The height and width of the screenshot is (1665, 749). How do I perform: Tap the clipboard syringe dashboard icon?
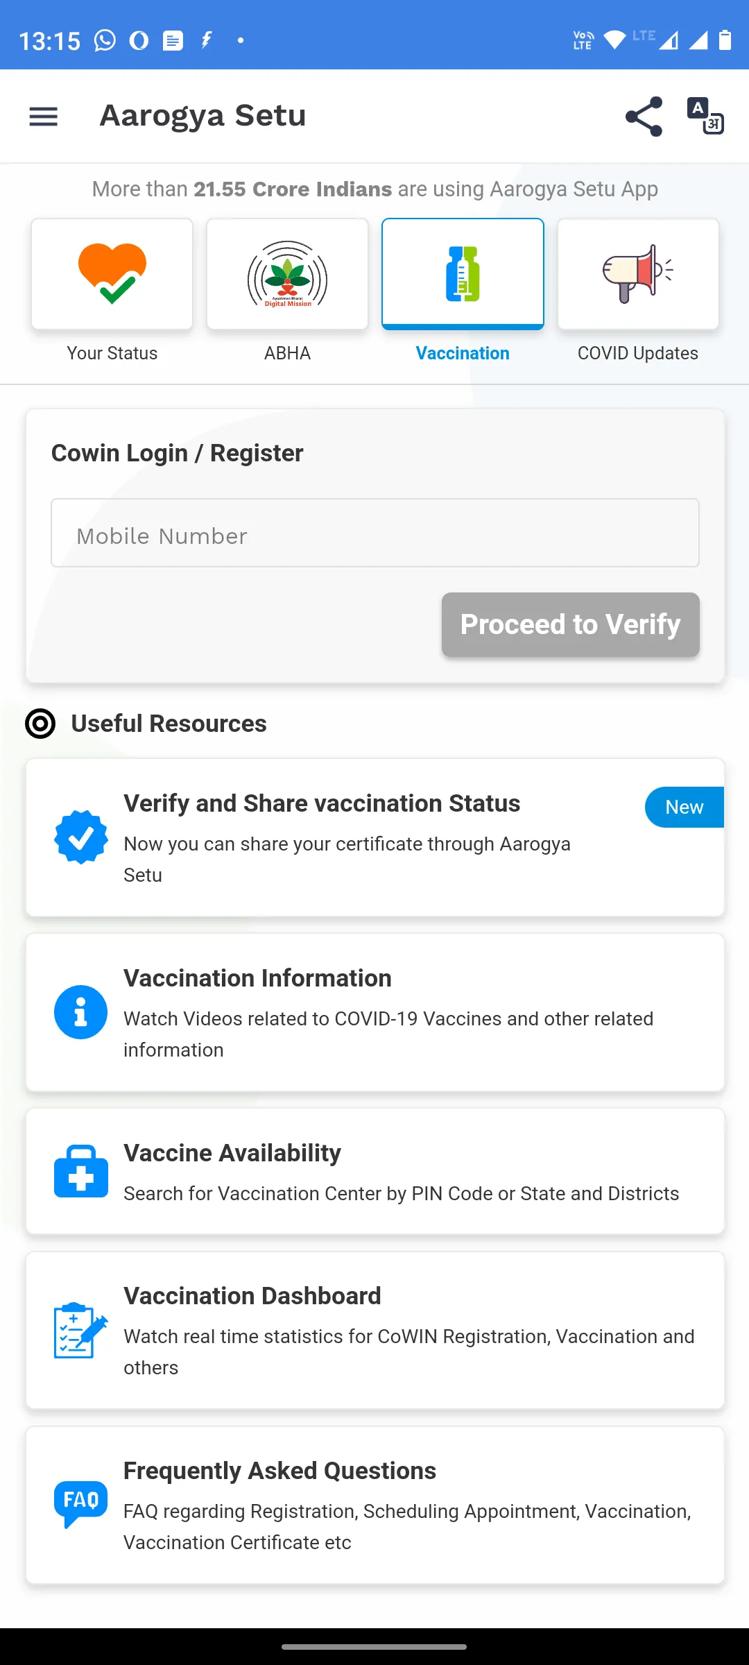[x=81, y=1330]
